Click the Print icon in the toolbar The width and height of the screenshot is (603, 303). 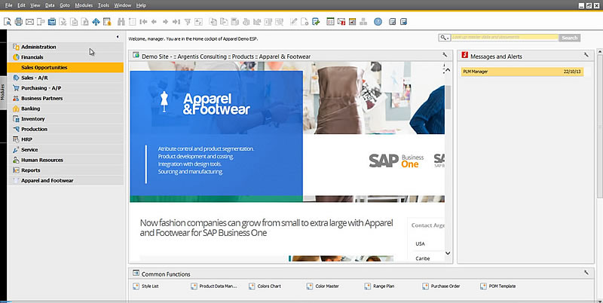click(x=17, y=21)
